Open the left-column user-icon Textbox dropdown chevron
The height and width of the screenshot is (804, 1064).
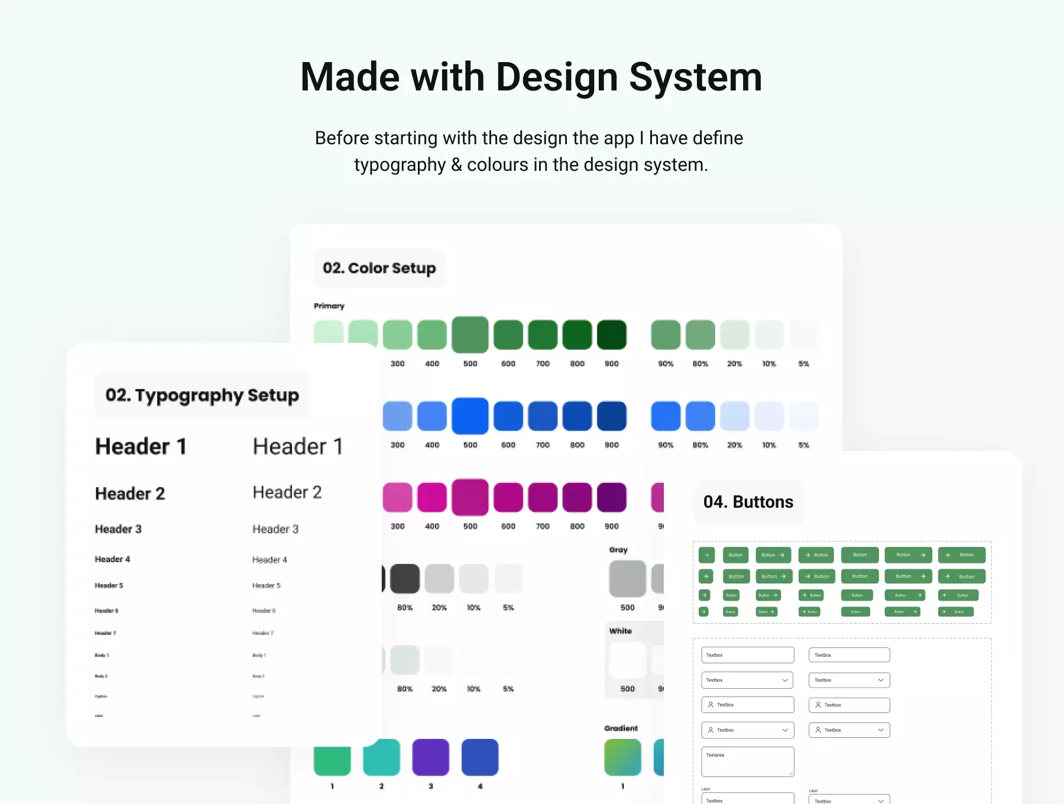tap(785, 730)
